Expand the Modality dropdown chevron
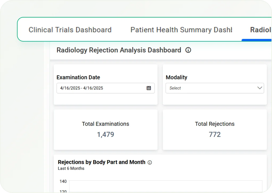Viewport: 272px width, 193px height. (260, 88)
